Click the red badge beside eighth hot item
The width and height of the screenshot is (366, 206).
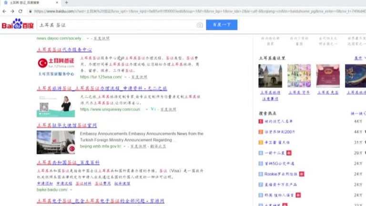(x=298, y=195)
